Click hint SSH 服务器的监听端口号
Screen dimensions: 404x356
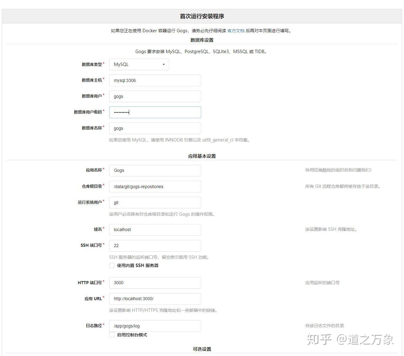160,257
